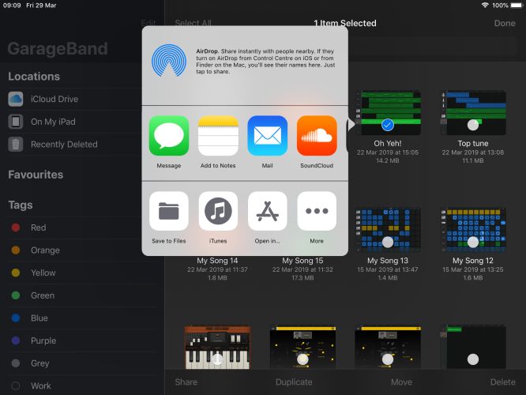This screenshot has height=395, width=526.
Task: Tap Delete in bottom toolbar
Action: pos(502,382)
